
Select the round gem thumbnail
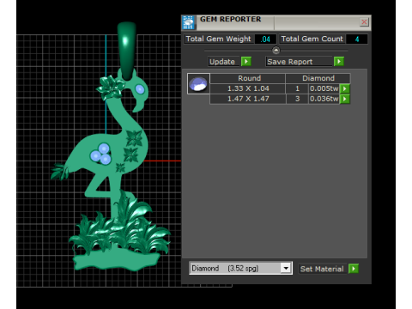[198, 84]
